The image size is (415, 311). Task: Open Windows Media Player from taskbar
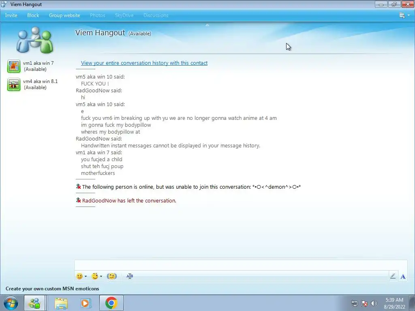coord(86,303)
